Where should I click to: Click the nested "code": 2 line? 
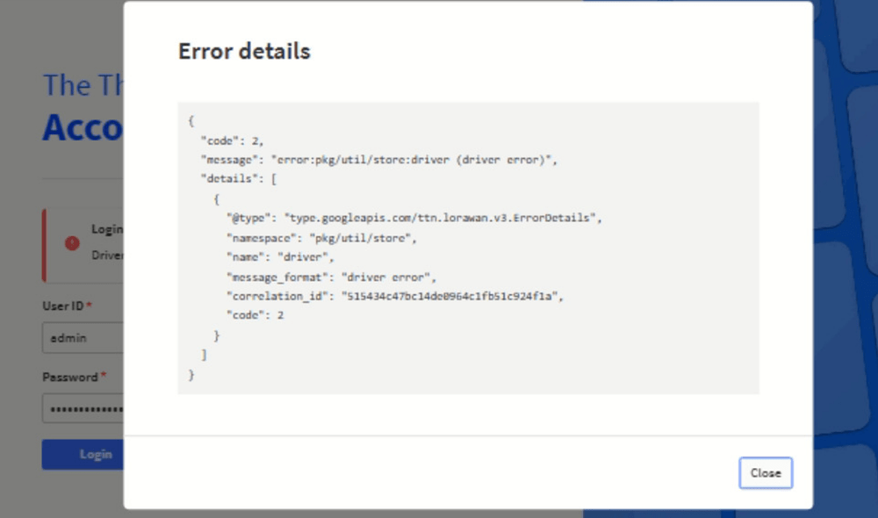[x=255, y=315]
